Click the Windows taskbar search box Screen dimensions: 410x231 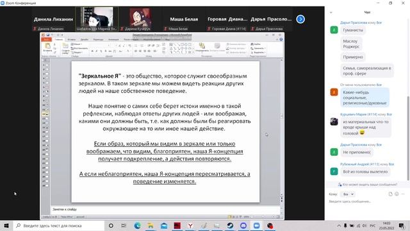pyautogui.click(x=59, y=226)
